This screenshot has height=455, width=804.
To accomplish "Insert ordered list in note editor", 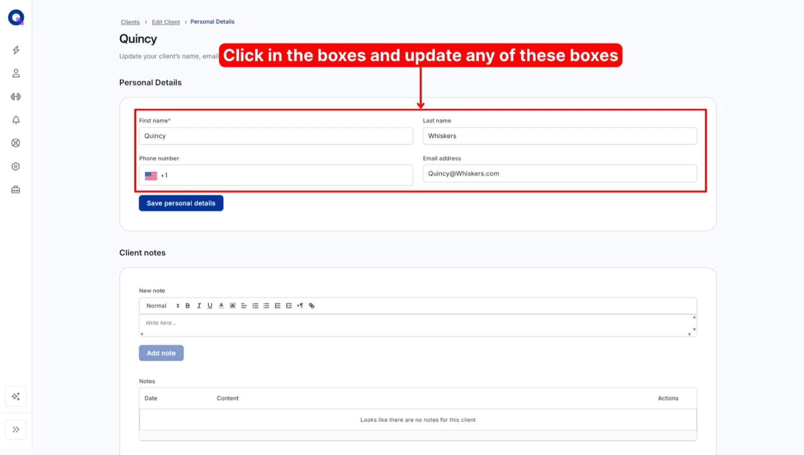I will [x=255, y=306].
